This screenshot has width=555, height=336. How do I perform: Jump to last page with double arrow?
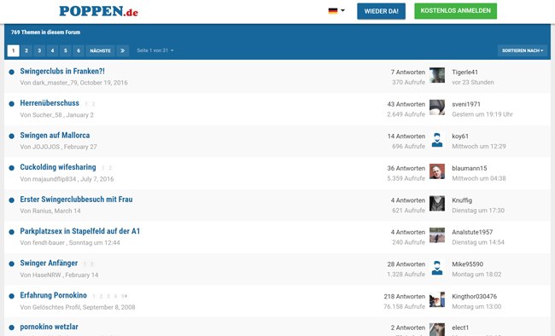click(x=122, y=50)
